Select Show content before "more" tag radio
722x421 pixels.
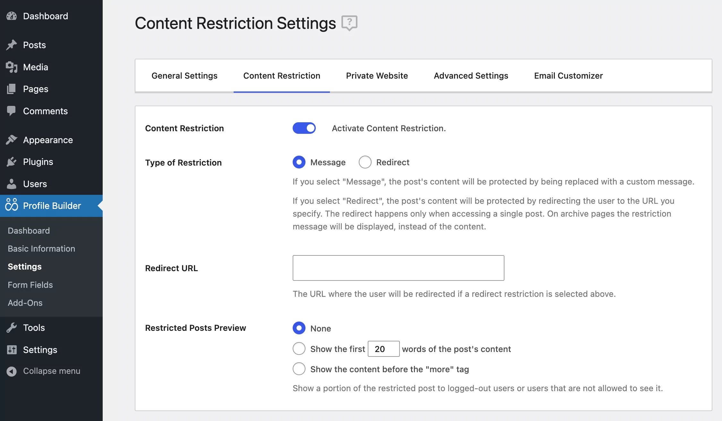coord(299,369)
